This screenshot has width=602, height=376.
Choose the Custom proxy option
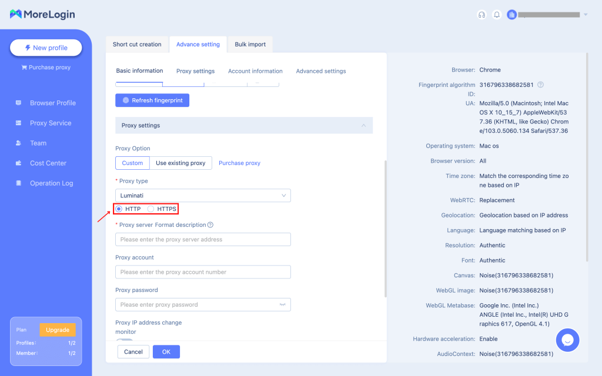pos(132,163)
